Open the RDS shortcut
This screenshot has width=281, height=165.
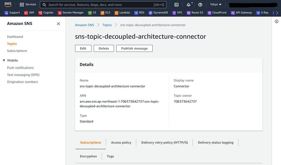[x=139, y=13]
